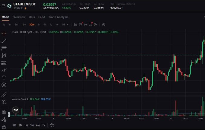This screenshot has width=205, height=130.
Task: Switch to the Data tab
Action: (32, 17)
